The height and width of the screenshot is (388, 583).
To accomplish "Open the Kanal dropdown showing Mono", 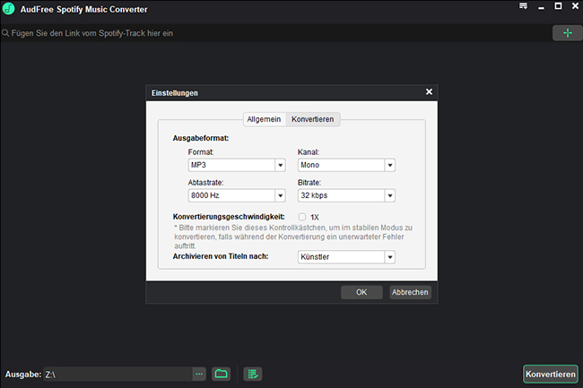I will coord(346,165).
